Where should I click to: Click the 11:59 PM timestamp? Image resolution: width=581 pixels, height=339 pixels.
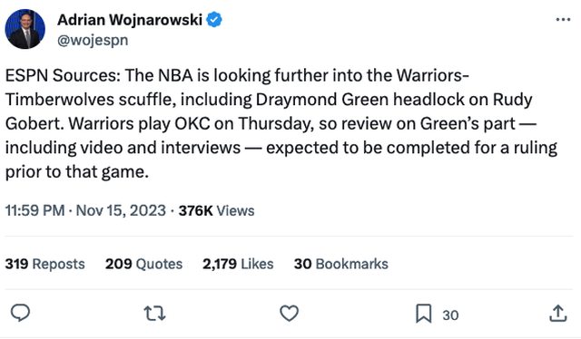coord(34,210)
